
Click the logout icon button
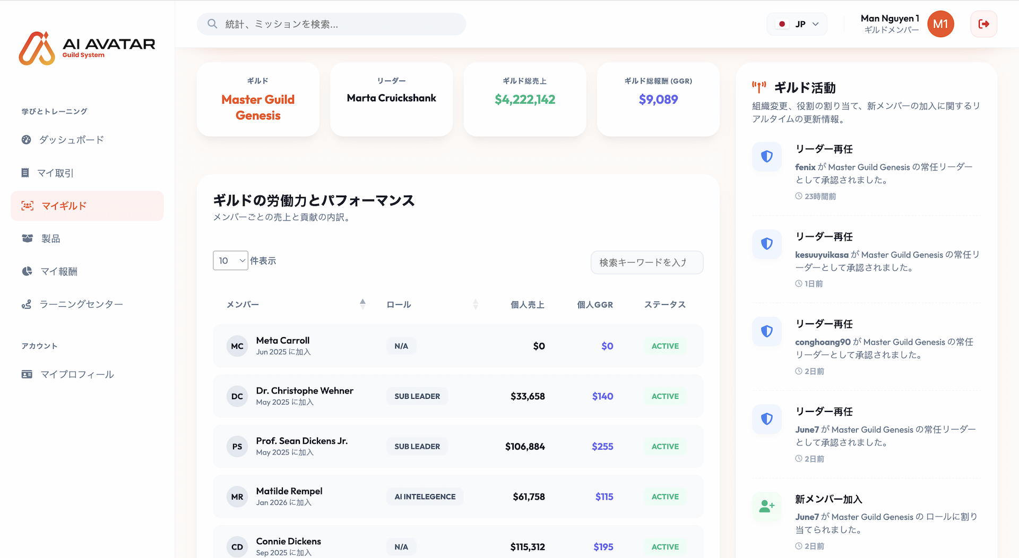983,24
